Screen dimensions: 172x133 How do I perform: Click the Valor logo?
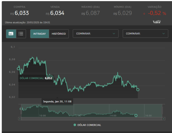point(157,22)
